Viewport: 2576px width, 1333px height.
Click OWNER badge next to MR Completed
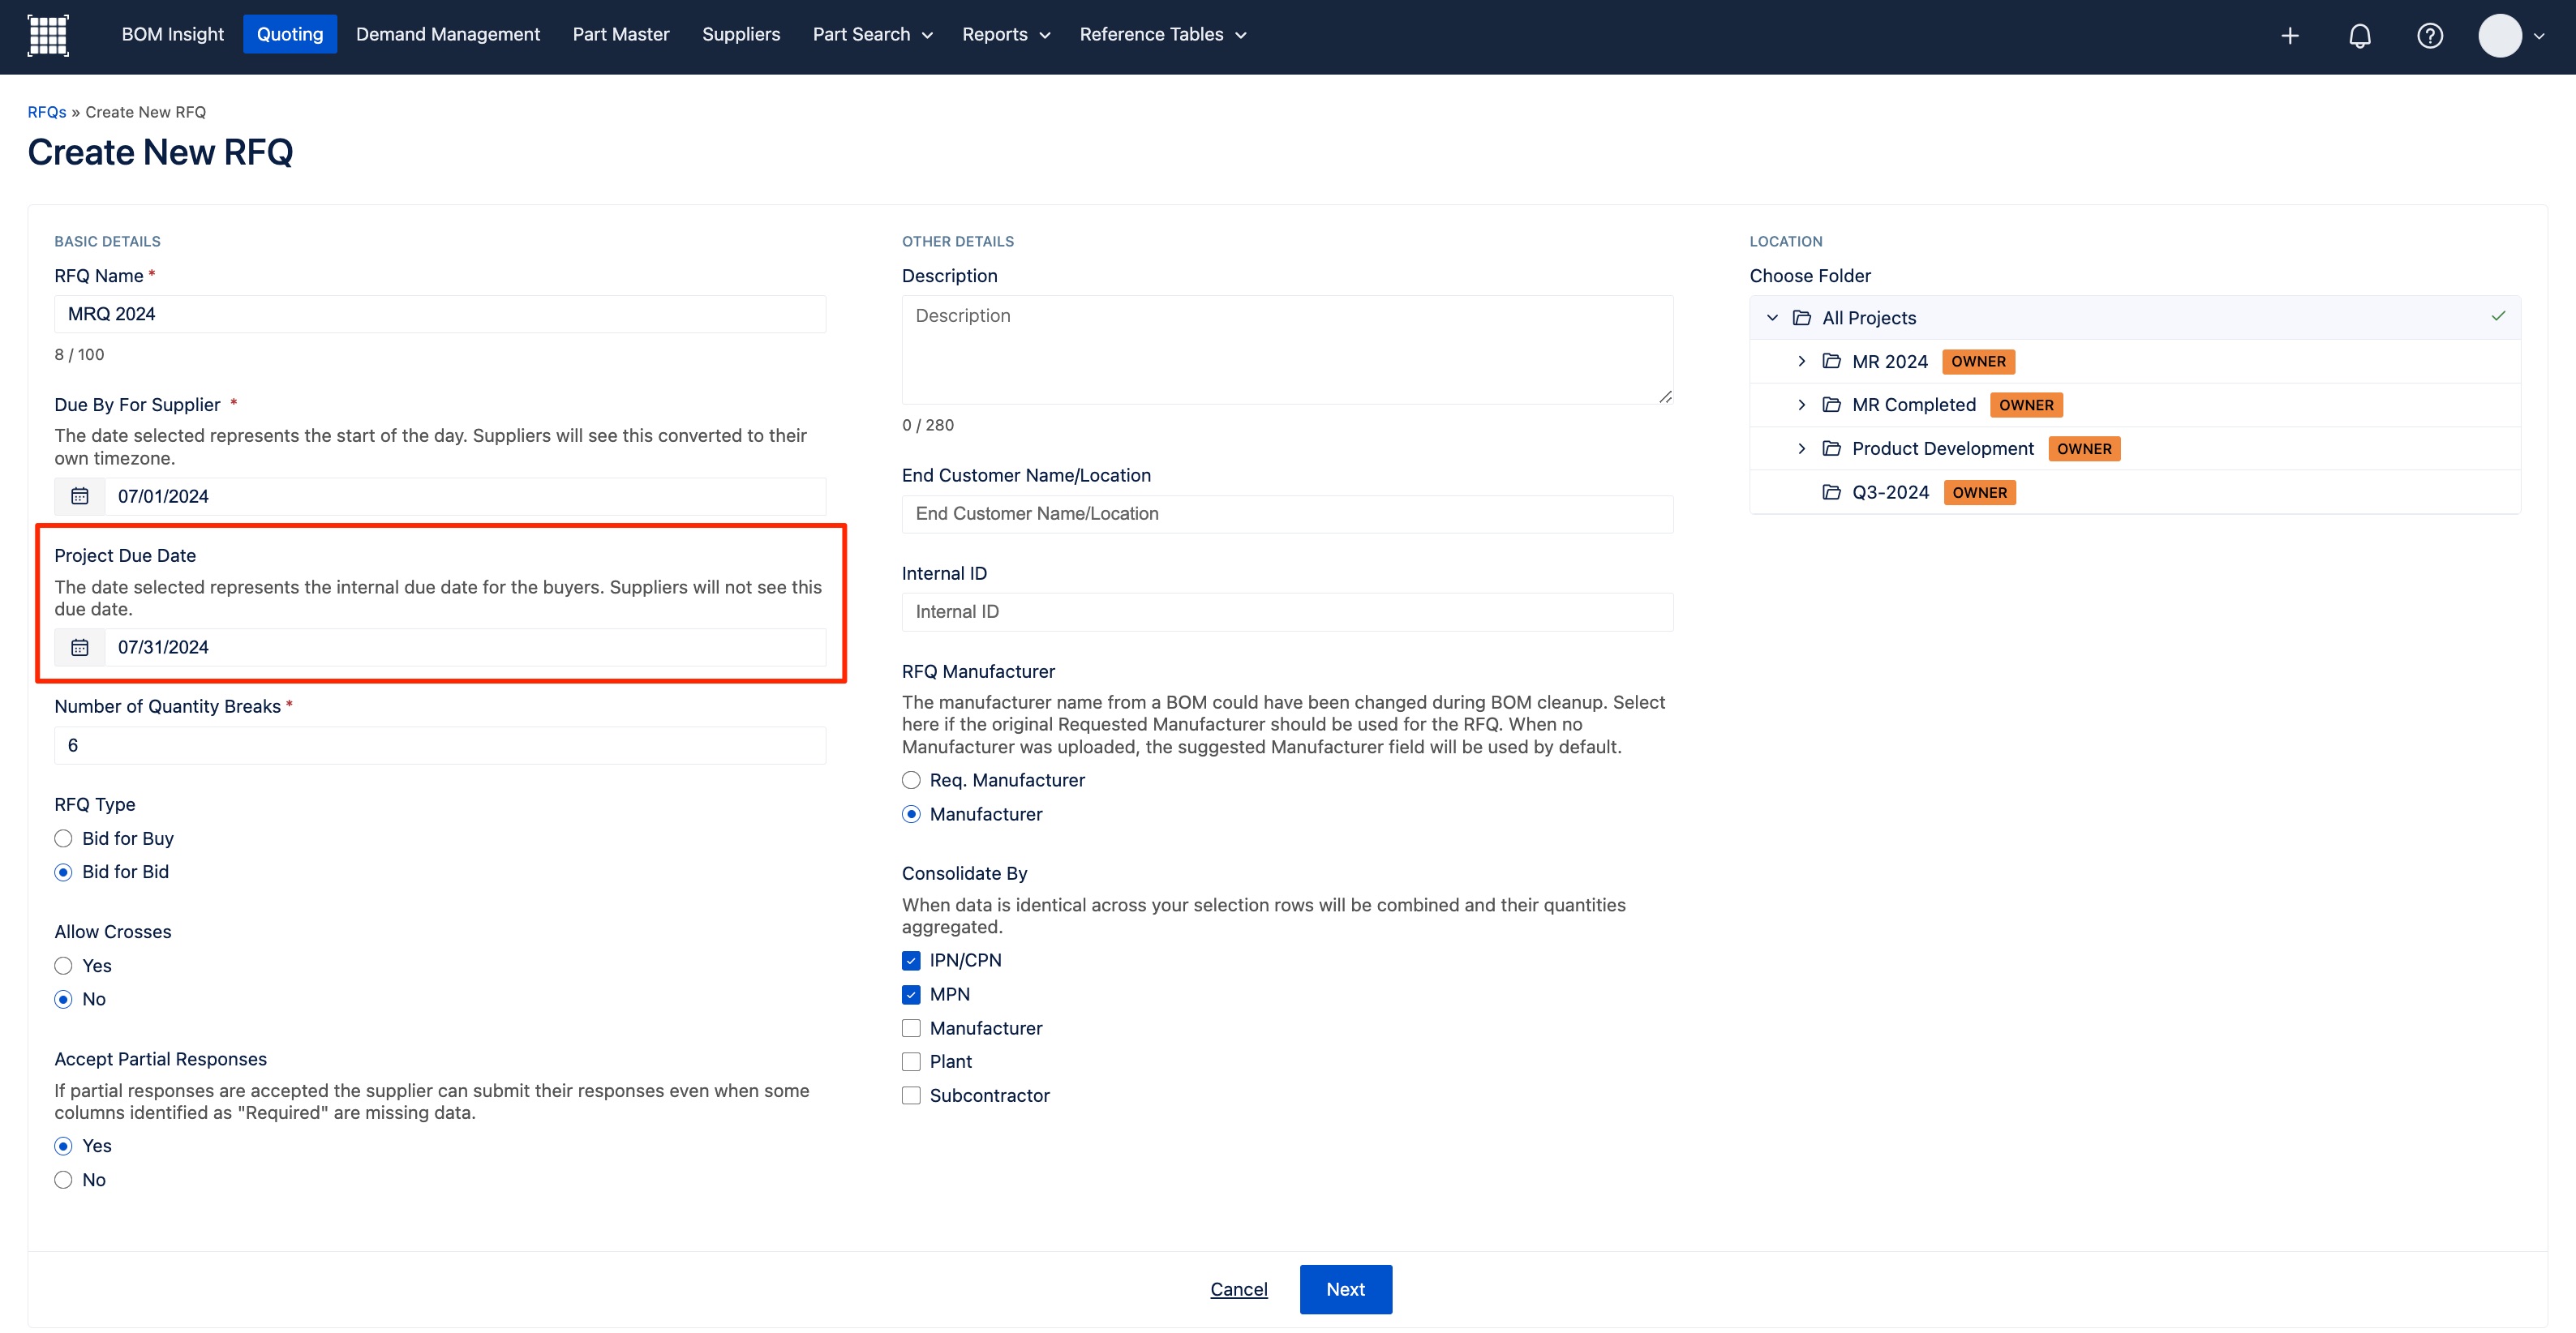point(2026,405)
